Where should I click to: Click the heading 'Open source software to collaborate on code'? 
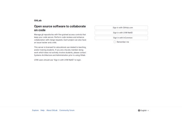click(60, 28)
